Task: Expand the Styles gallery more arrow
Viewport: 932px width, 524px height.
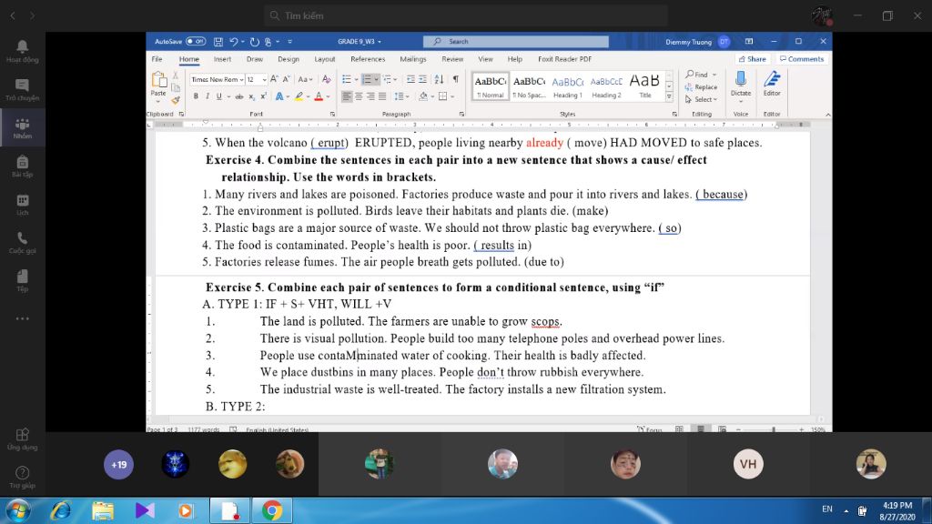Action: 669,96
